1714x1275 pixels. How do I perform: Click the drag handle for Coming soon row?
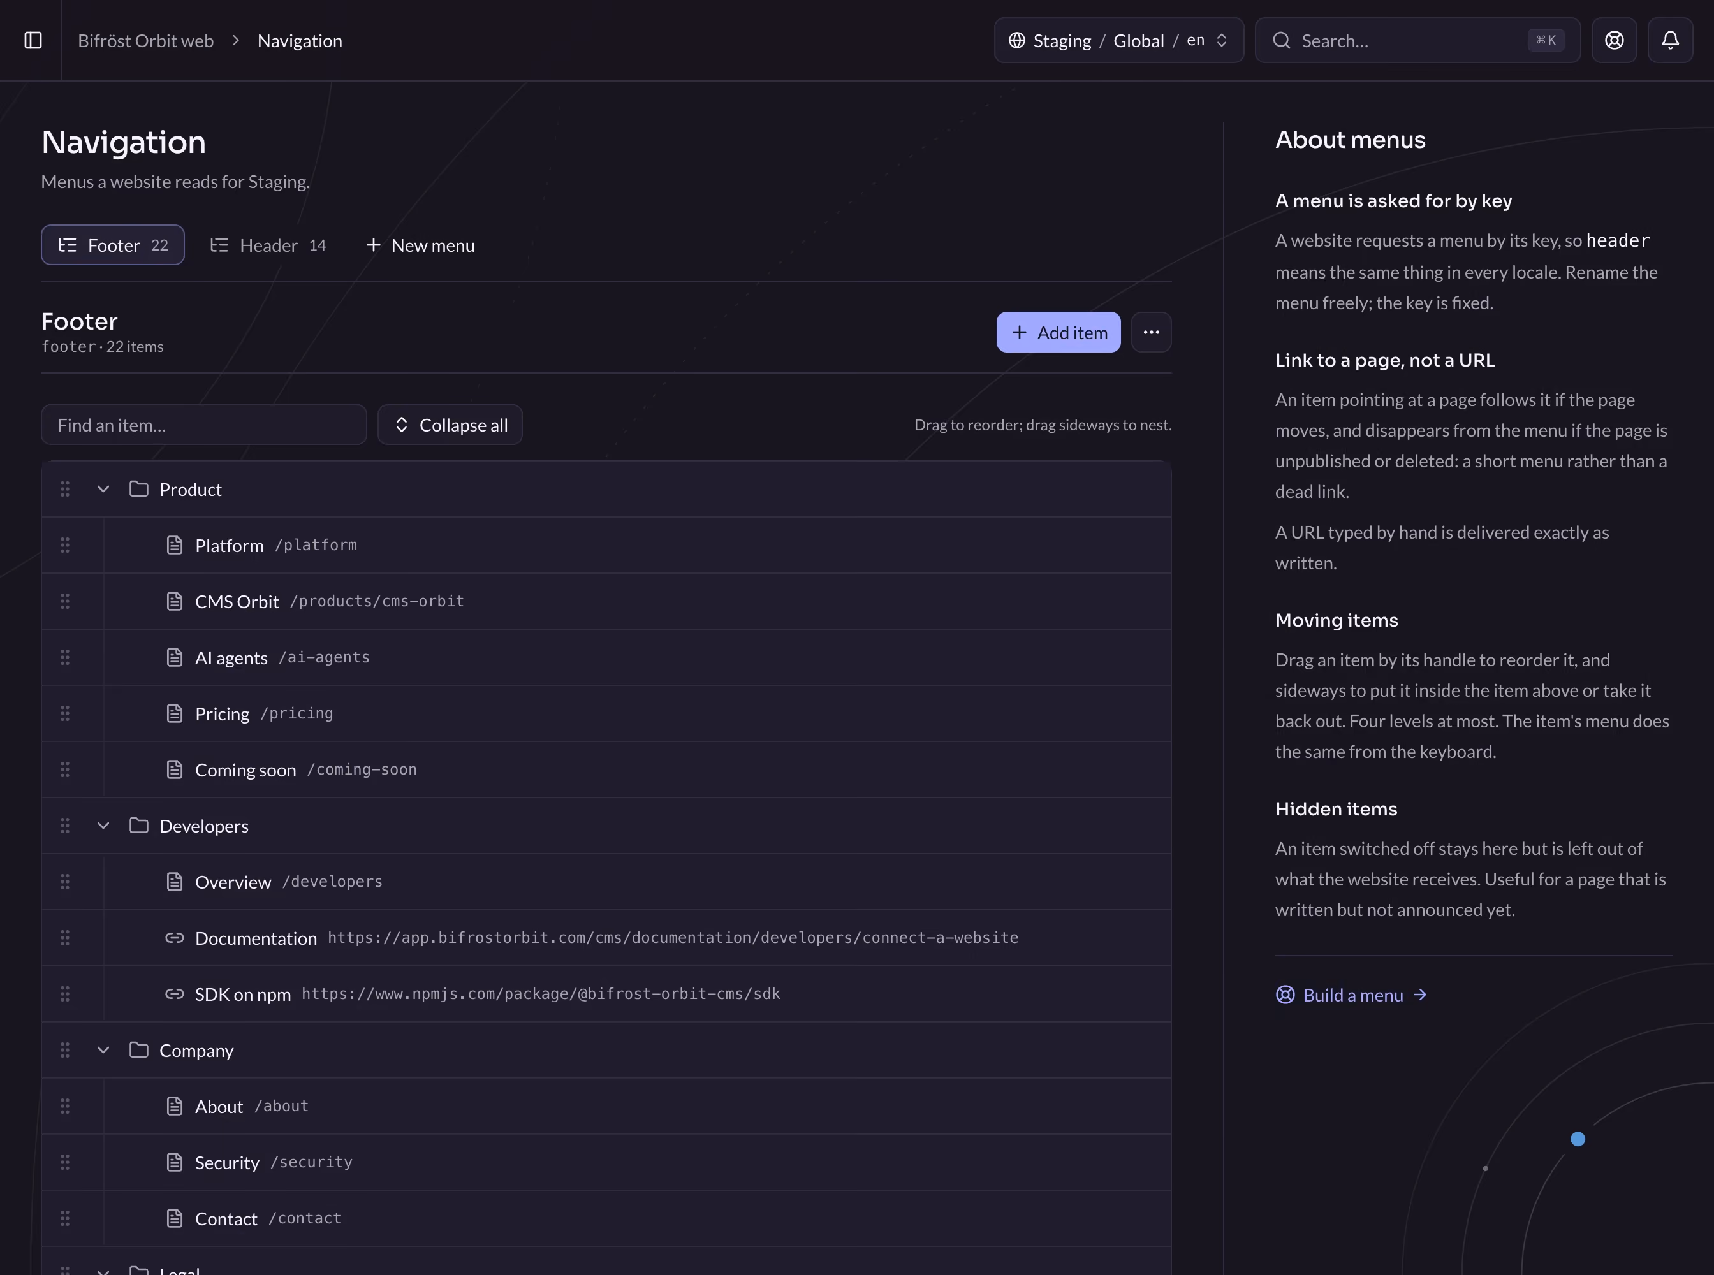tap(65, 769)
